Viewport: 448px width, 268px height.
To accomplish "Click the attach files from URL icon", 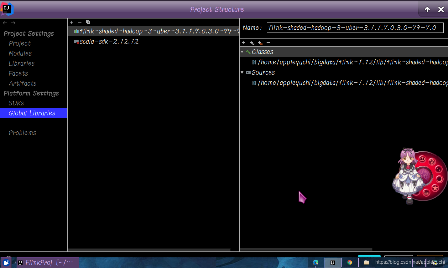I will click(252, 43).
